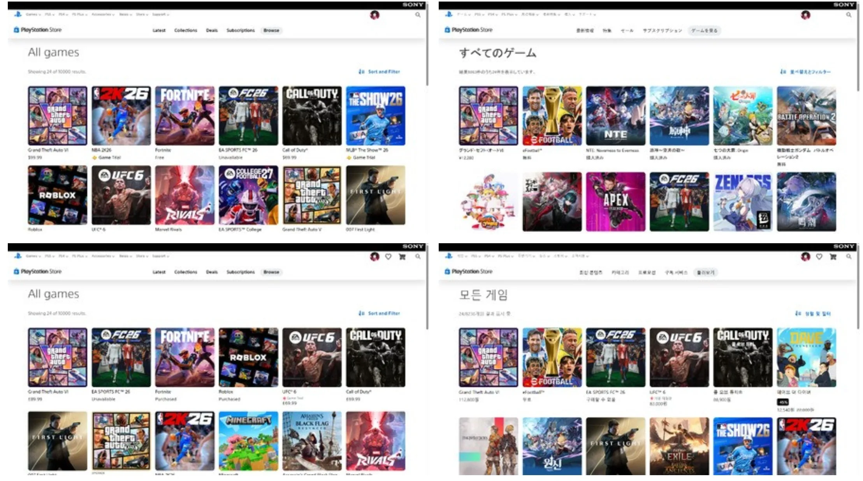The height and width of the screenshot is (481, 863).
Task: Open the profile avatar in the Korean store
Action: click(x=805, y=256)
